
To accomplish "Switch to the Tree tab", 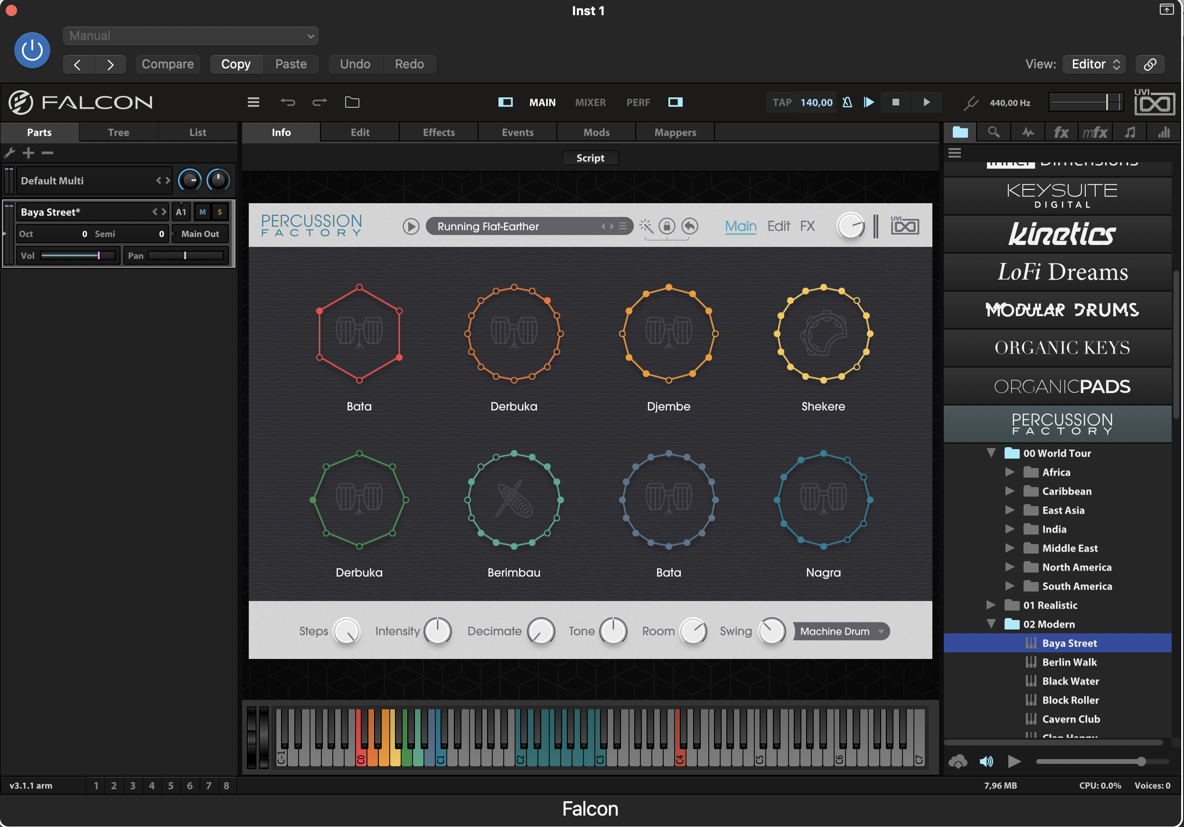I will coord(119,132).
